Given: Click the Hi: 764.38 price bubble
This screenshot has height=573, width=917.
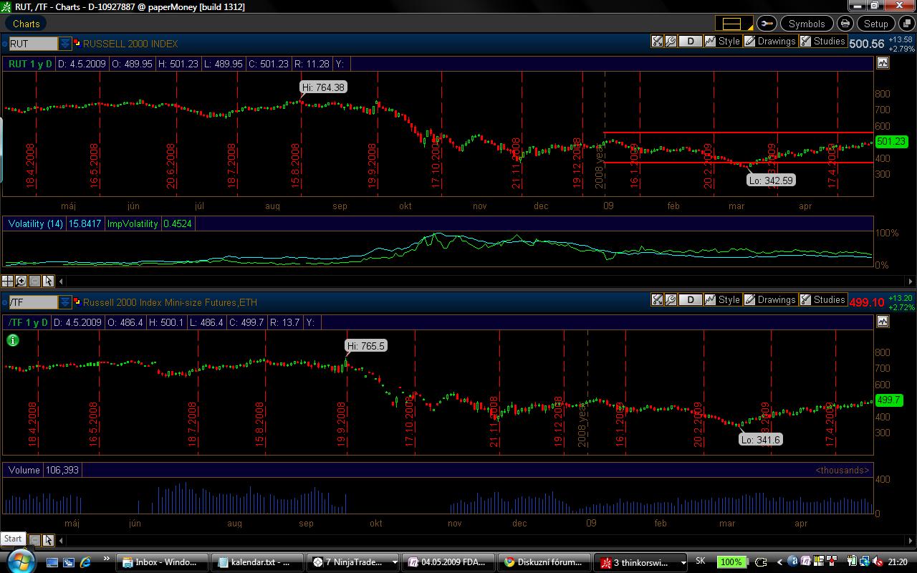Looking at the screenshot, I should coord(323,87).
